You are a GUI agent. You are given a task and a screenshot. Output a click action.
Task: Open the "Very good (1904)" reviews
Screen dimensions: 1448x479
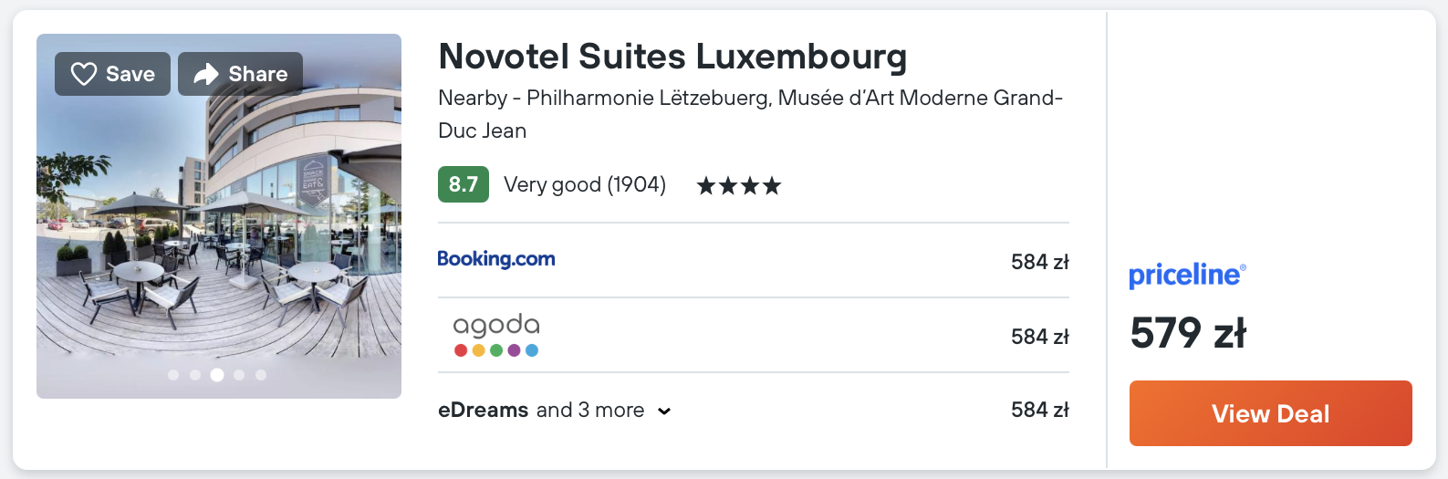(x=585, y=185)
